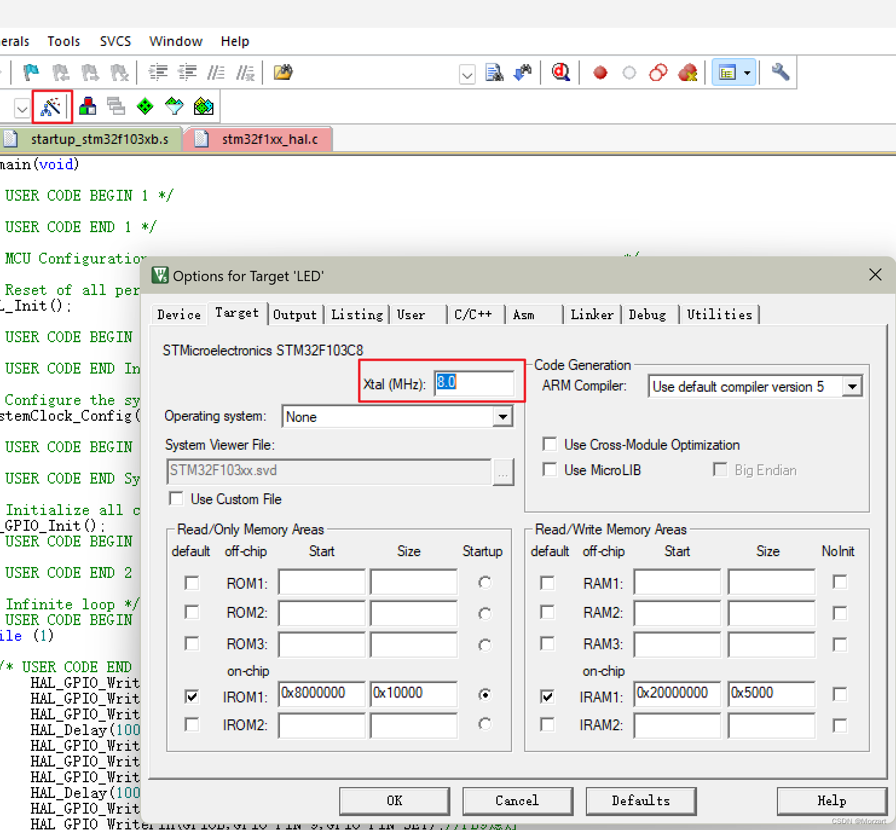
Task: Switch to the Output tab
Action: pos(295,314)
